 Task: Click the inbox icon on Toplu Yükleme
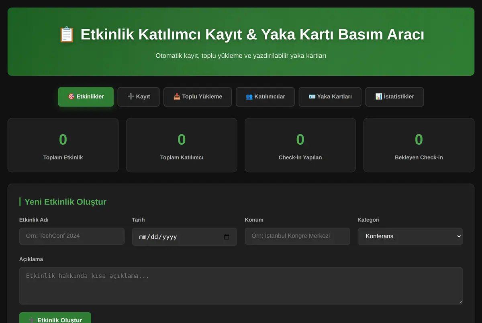tap(177, 97)
